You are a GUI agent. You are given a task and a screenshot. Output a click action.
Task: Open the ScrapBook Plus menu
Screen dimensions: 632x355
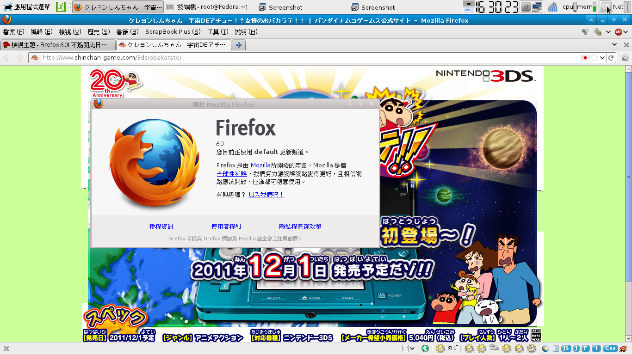[x=173, y=32]
